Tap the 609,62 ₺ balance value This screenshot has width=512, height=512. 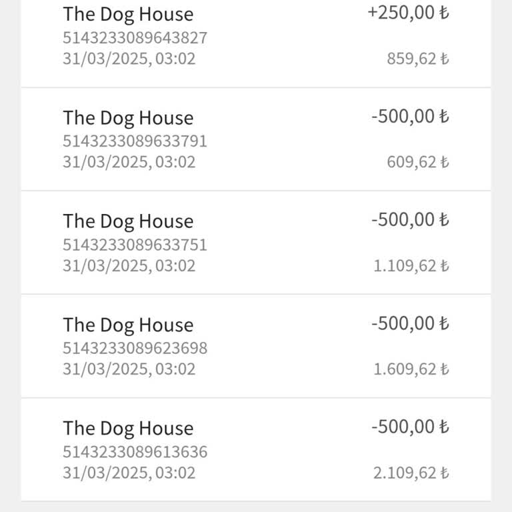(417, 162)
